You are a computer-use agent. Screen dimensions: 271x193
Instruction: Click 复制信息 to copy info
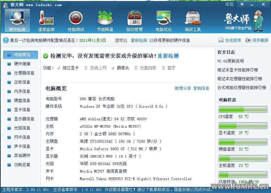[x=201, y=88]
